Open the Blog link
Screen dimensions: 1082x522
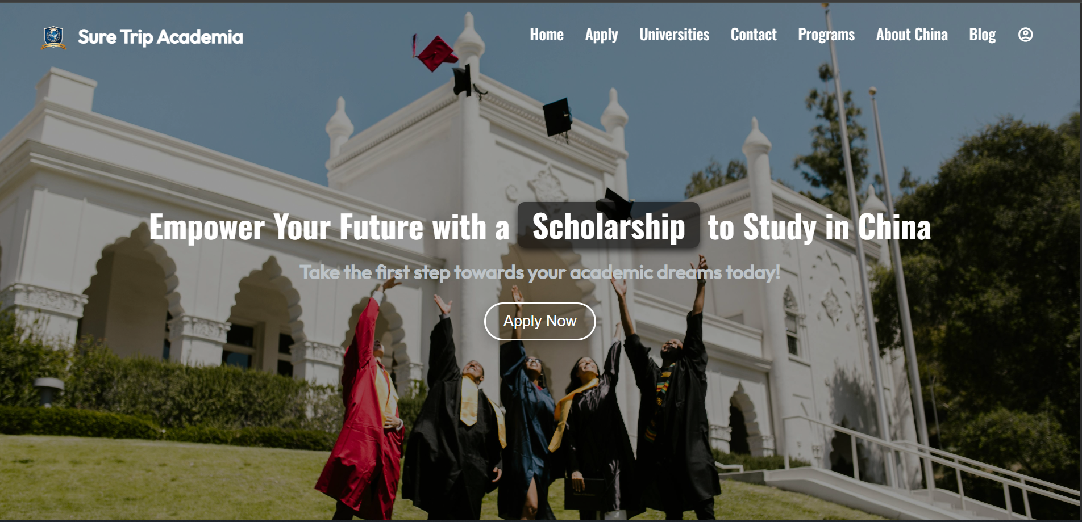(982, 35)
